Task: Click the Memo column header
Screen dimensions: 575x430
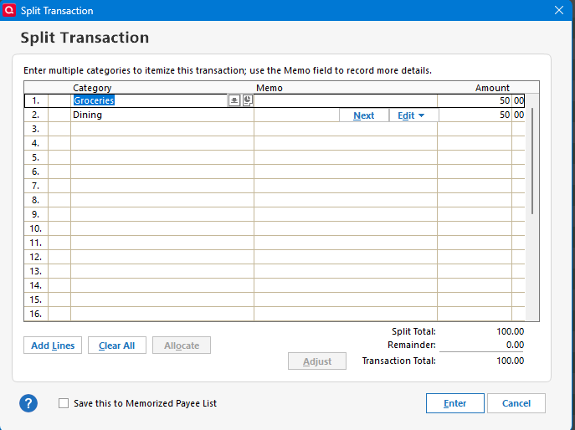Action: pyautogui.click(x=270, y=88)
